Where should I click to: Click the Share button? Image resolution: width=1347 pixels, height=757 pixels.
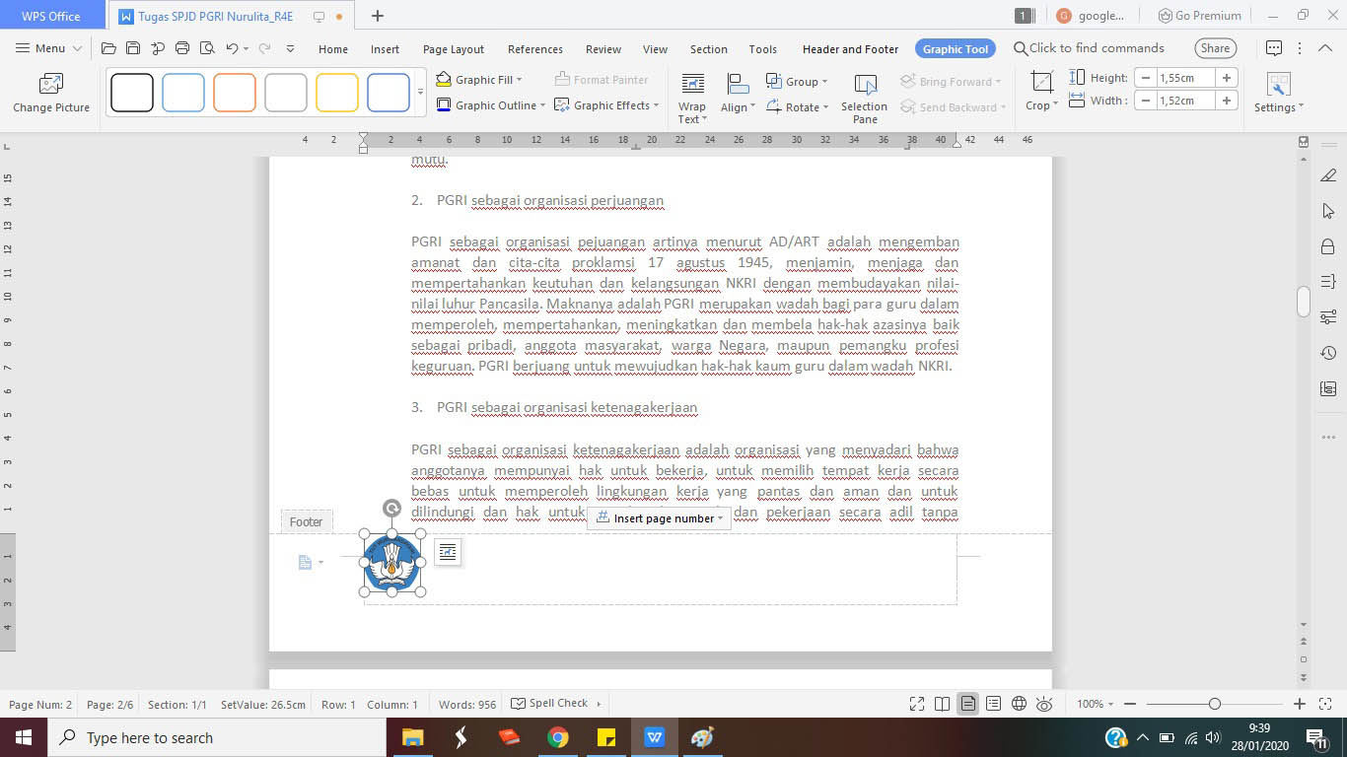[1215, 47]
